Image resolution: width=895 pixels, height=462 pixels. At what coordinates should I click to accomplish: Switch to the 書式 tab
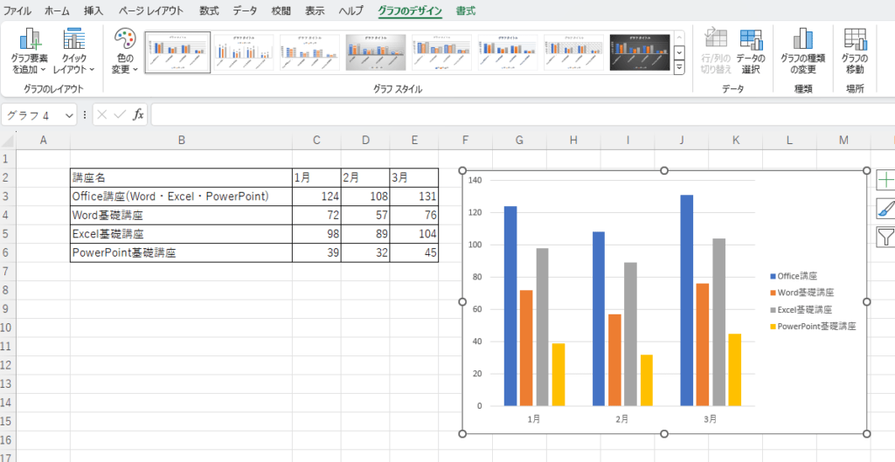pos(466,10)
